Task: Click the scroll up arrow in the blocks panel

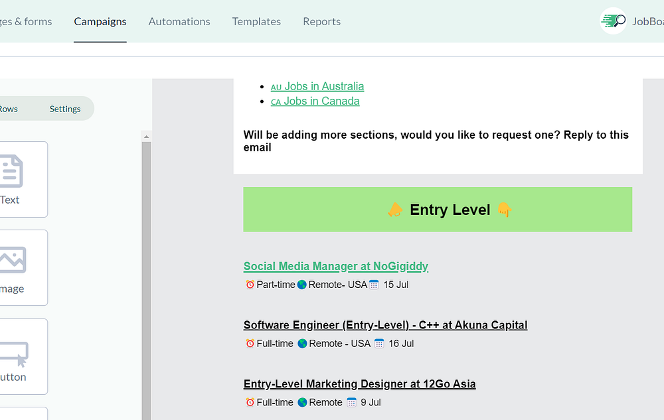Action: click(146, 137)
